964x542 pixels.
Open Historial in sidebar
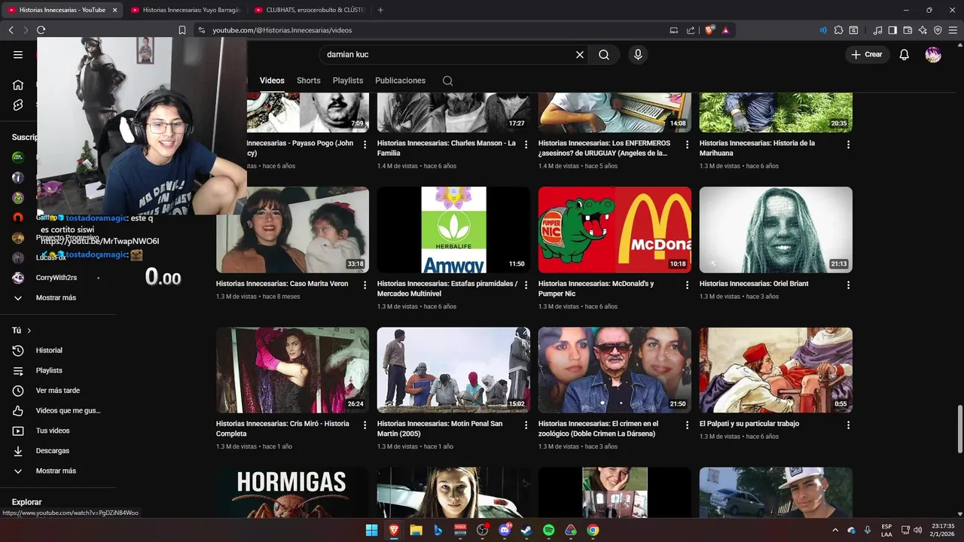tap(49, 350)
